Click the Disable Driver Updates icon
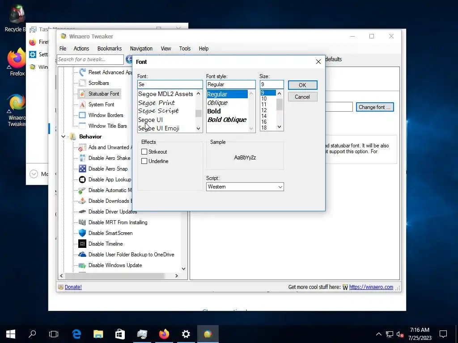Screen dimensions: 458x343 [82, 211]
